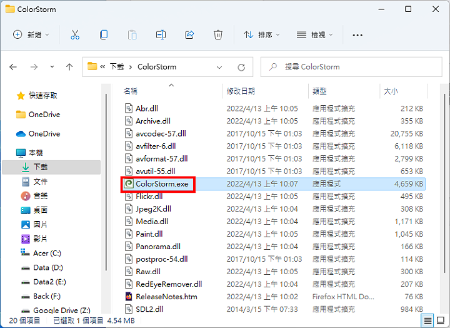The width and height of the screenshot is (450, 328).
Task: Open the yellow OneDrive folder in sidebar
Action: point(38,115)
